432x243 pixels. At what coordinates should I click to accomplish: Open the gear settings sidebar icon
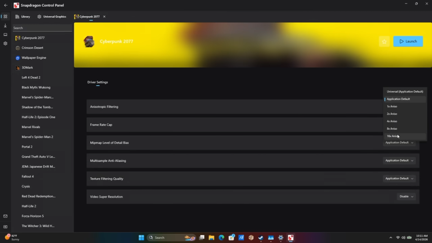tap(5, 44)
